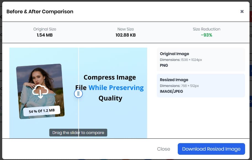Screen dimensions: 252x160
Task: Click the Close button
Action: (x=163, y=149)
